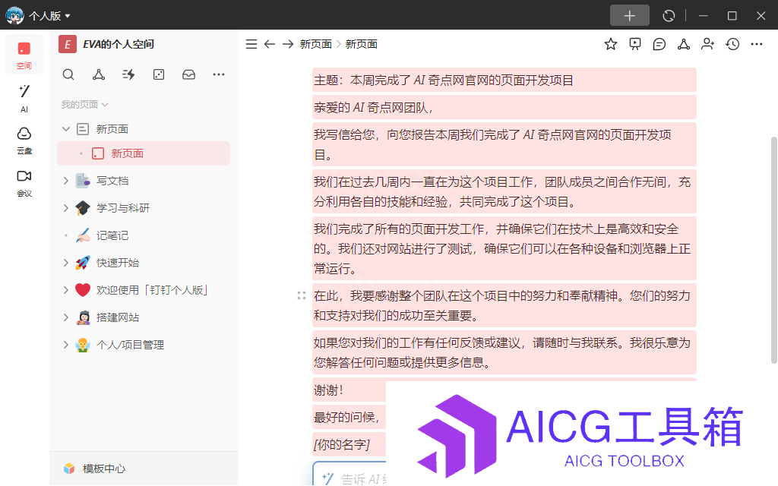The height and width of the screenshot is (486, 778).
Task: Click the EVA的个人空间 workspace title
Action: pos(118,44)
